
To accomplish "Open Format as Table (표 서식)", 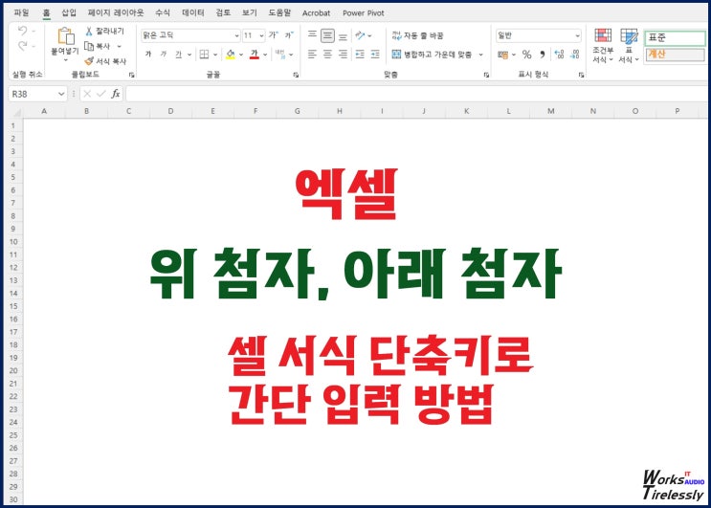I will pos(629,45).
